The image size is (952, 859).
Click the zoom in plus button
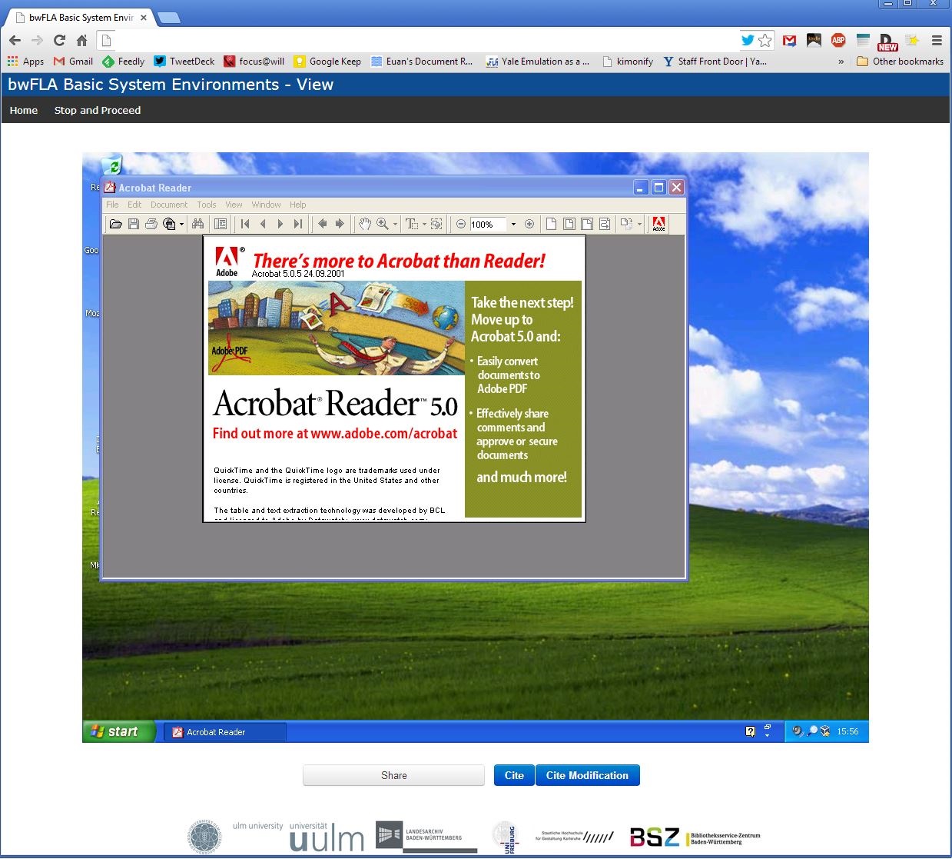[x=529, y=225]
